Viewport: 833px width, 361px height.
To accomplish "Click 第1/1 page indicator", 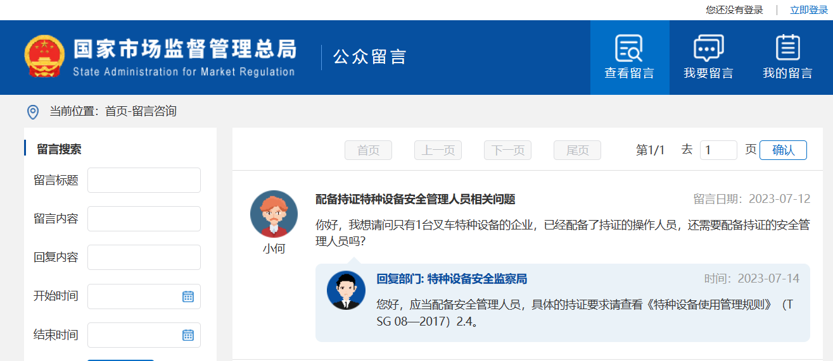I will pyautogui.click(x=651, y=150).
